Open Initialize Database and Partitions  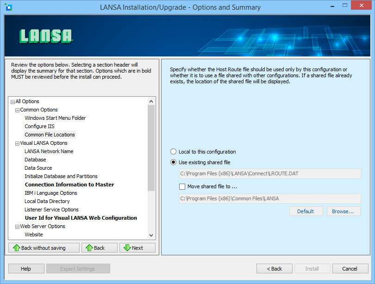(x=61, y=176)
